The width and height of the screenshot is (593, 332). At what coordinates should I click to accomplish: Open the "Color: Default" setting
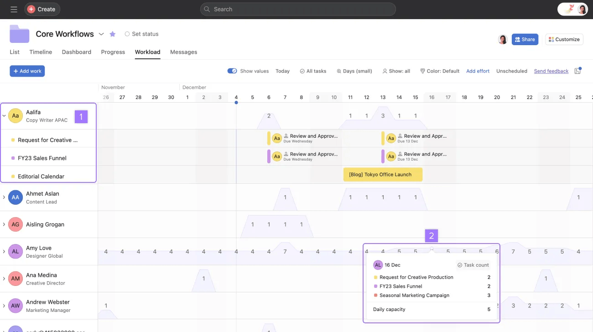[439, 71]
